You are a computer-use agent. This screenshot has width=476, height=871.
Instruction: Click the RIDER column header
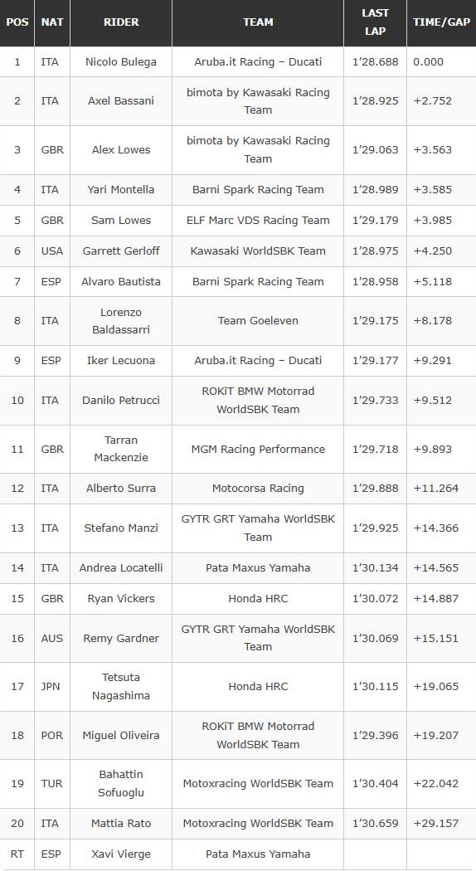pyautogui.click(x=121, y=22)
